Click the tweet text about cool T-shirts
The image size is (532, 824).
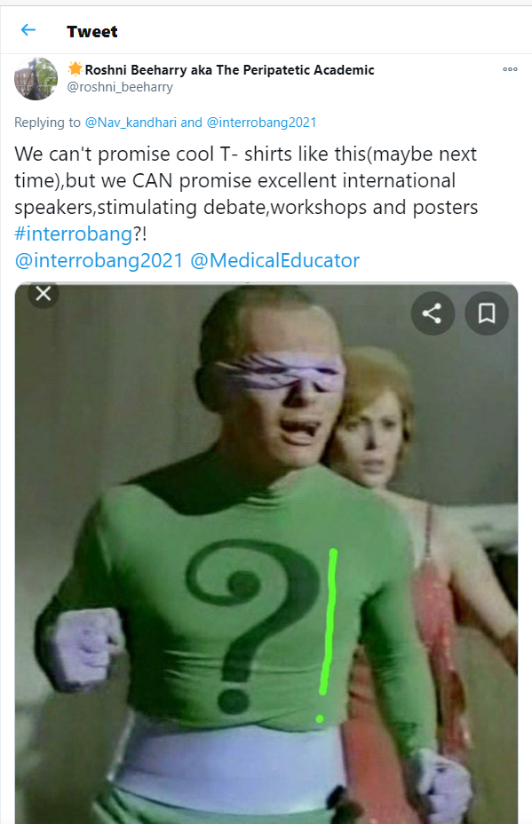coord(246,180)
